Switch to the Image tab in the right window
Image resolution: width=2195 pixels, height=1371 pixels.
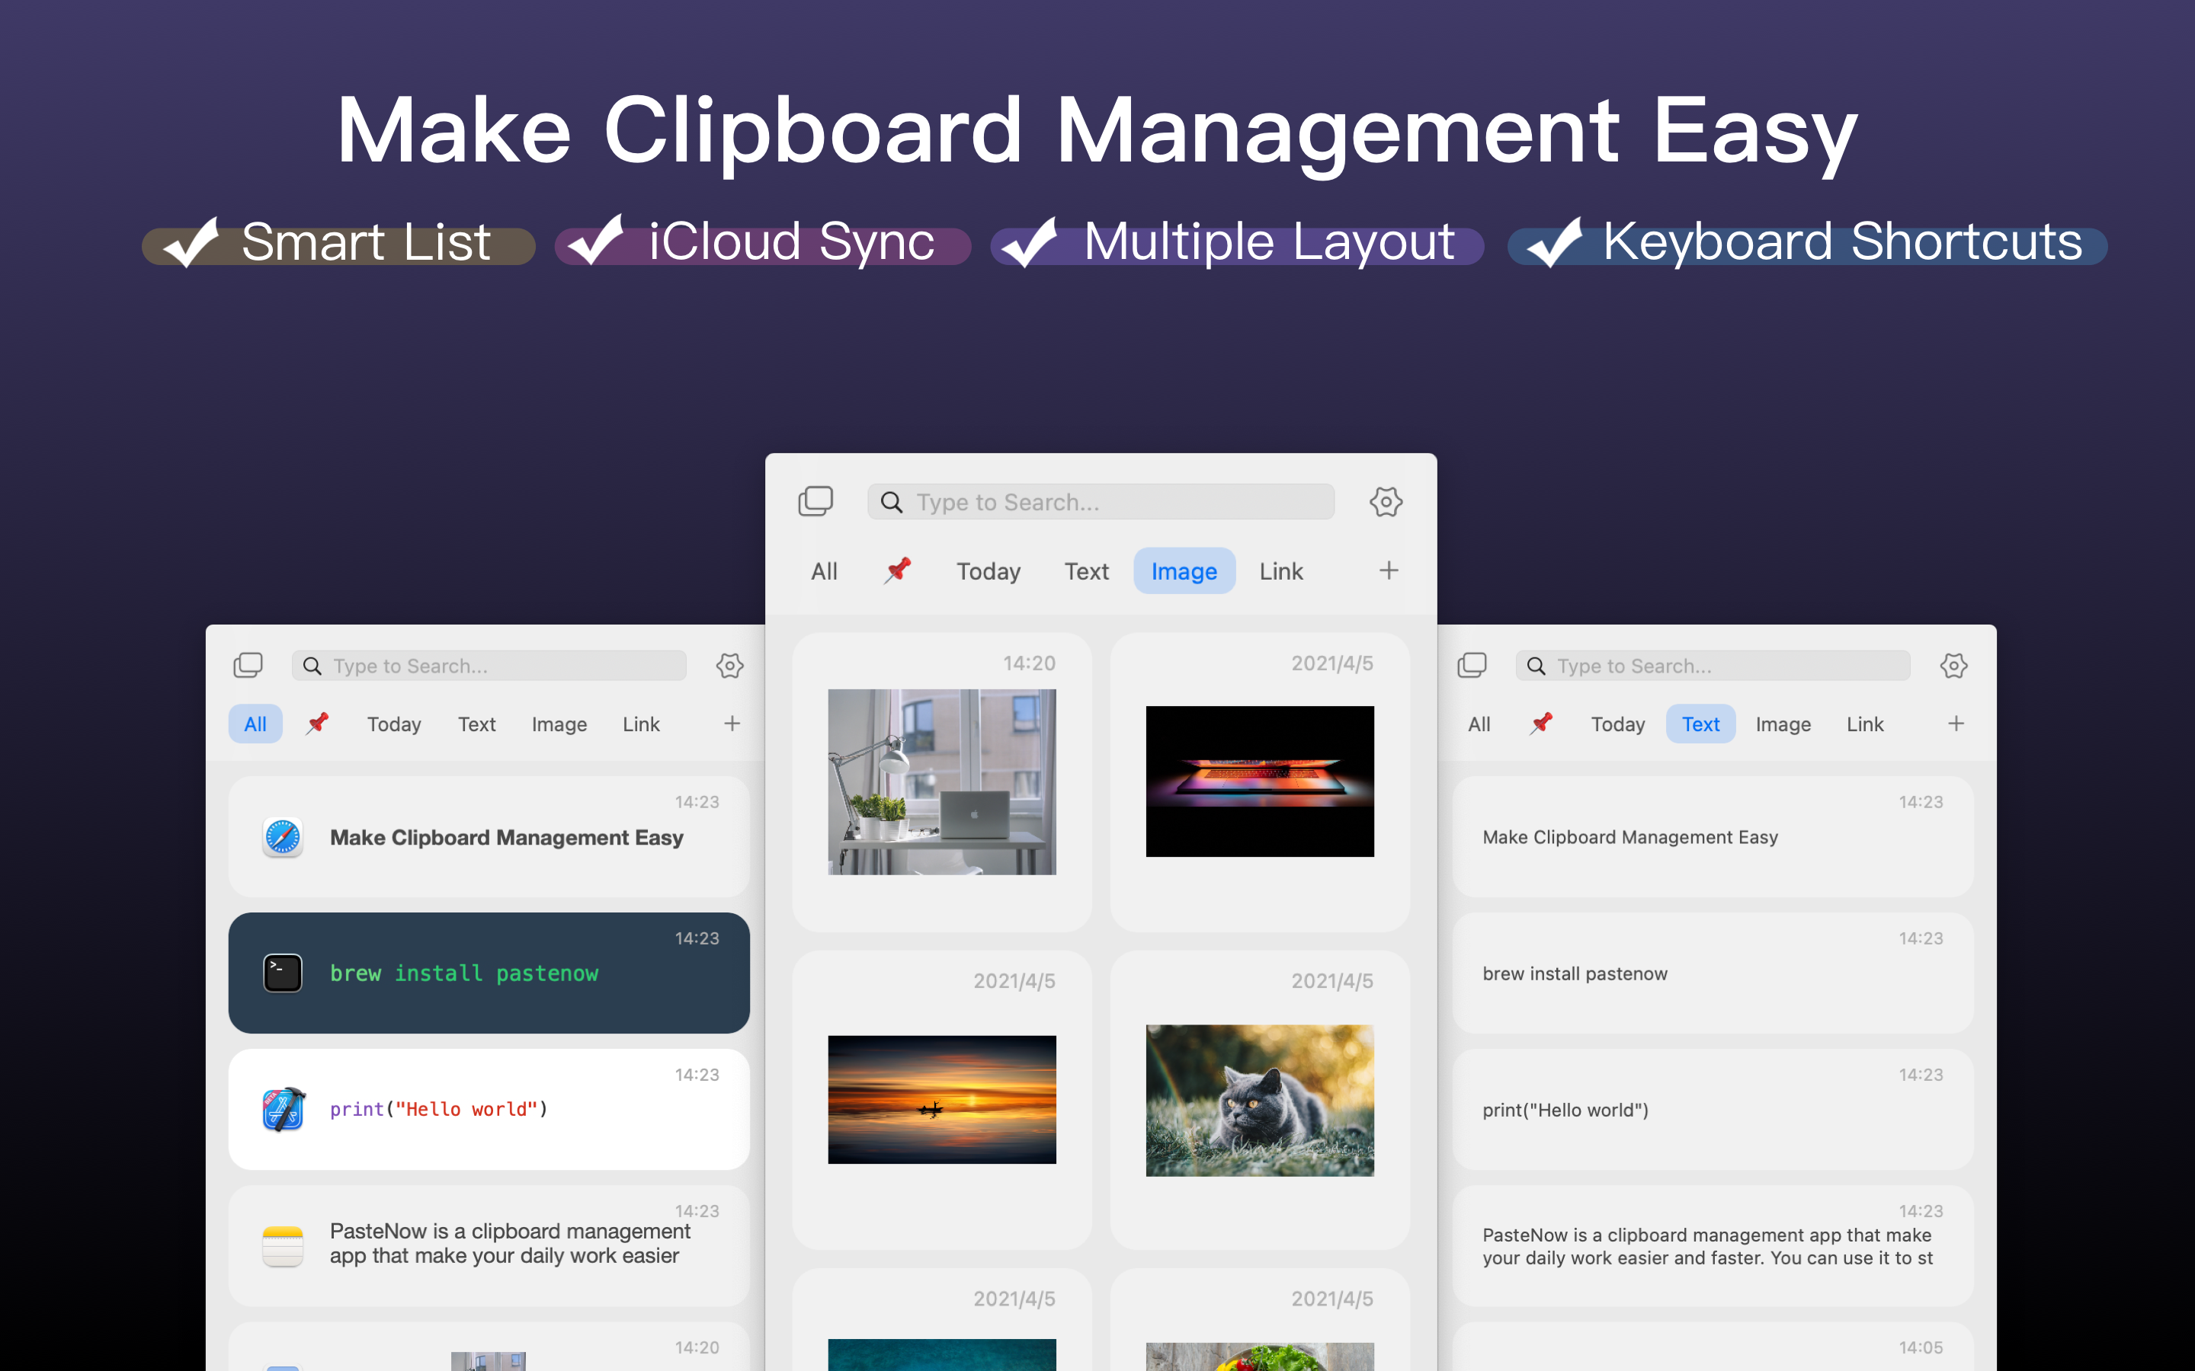1783,723
